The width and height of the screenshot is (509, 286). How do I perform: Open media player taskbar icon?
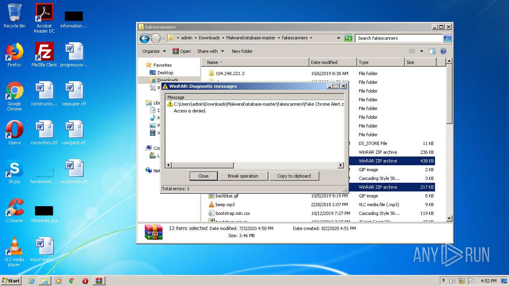tap(58, 281)
